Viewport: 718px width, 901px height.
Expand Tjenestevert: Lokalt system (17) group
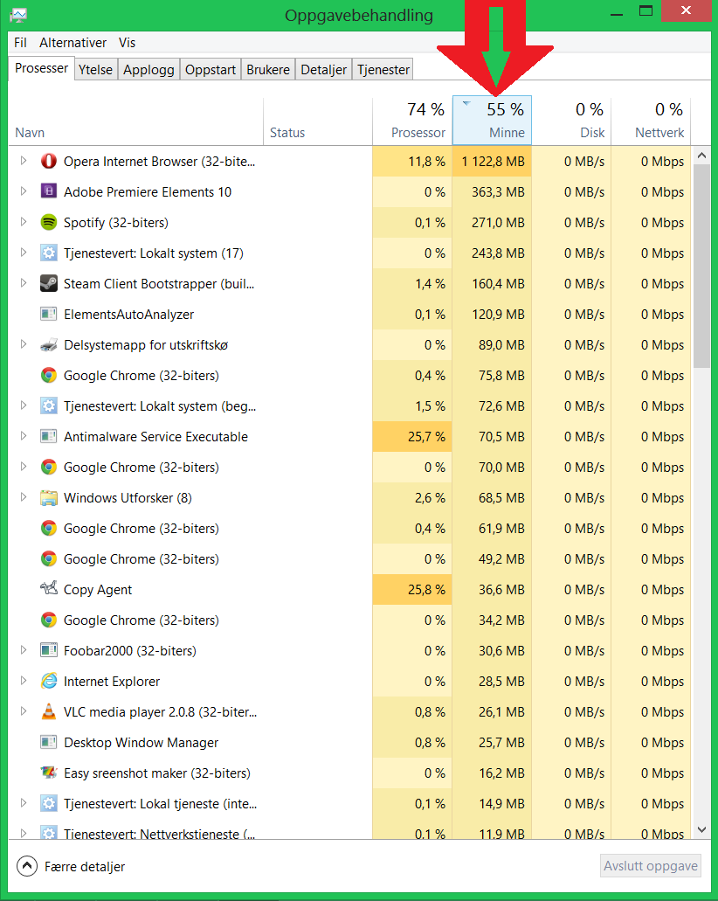(24, 253)
